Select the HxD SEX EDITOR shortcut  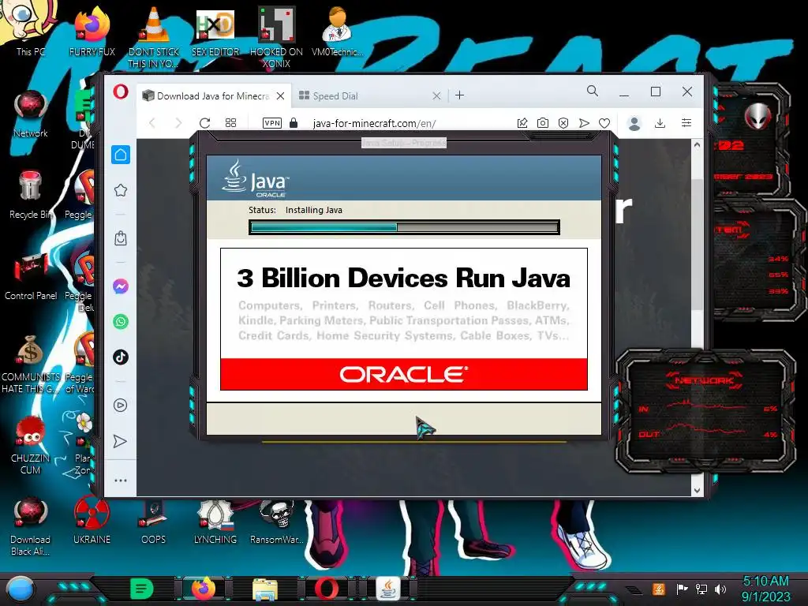(215, 32)
